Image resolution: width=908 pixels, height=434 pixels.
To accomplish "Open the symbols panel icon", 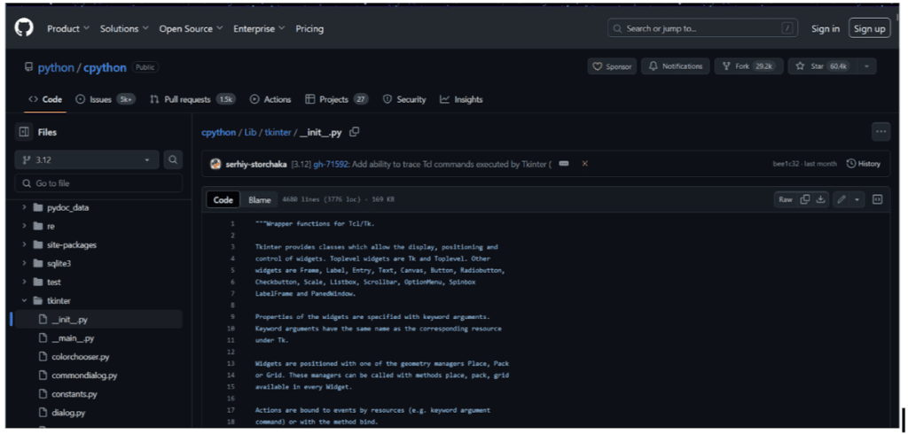I will pos(878,199).
